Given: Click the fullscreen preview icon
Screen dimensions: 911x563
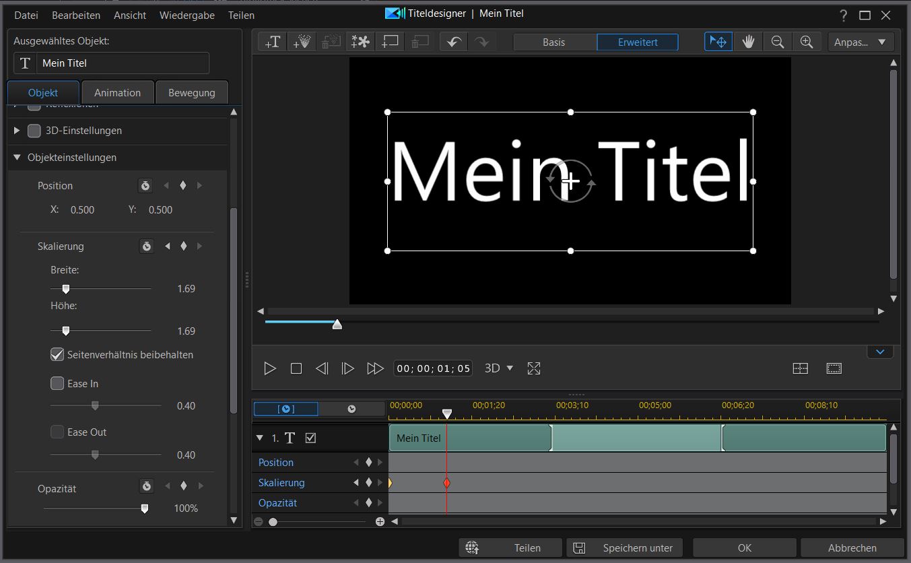Looking at the screenshot, I should point(534,368).
